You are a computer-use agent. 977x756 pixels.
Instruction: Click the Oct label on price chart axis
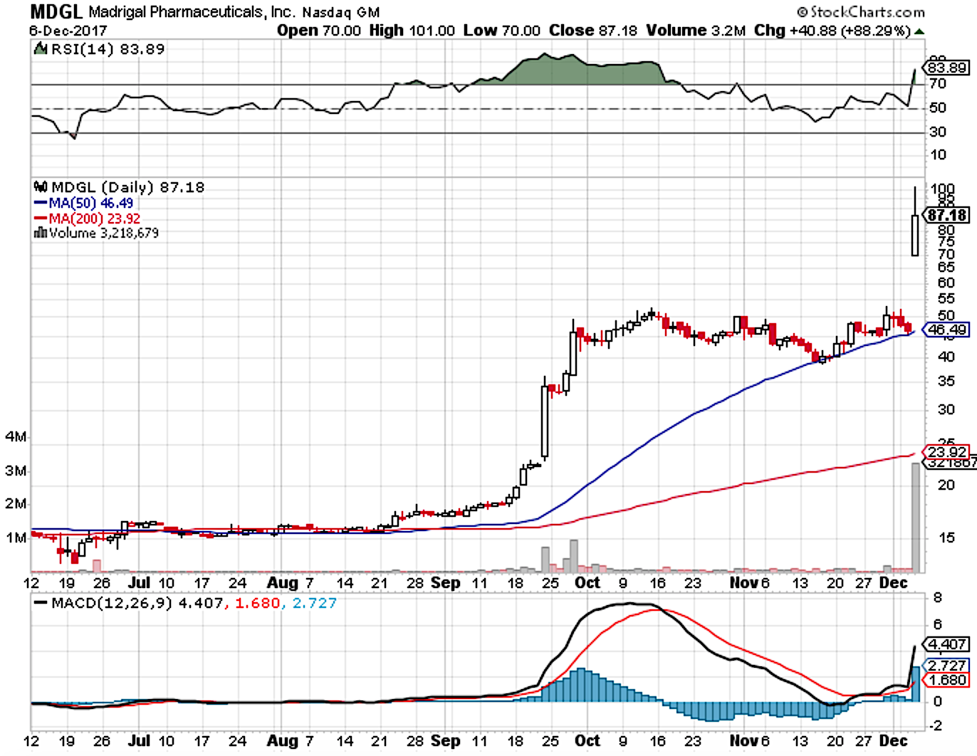coord(587,582)
